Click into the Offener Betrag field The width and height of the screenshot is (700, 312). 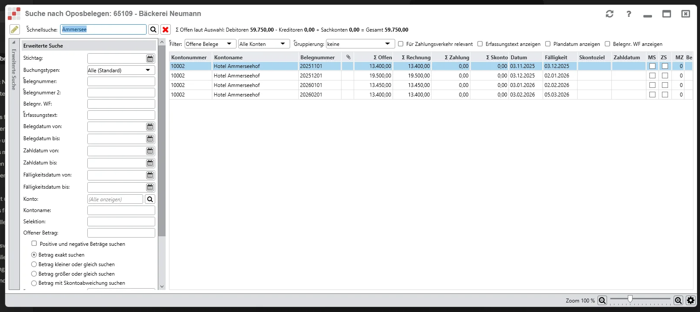[x=121, y=233]
